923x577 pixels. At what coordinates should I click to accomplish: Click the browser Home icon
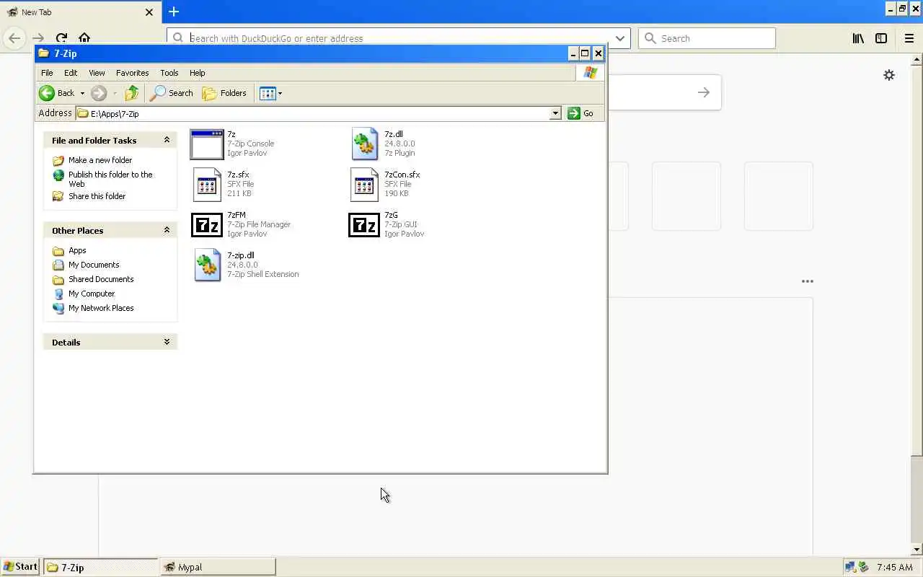coord(84,38)
